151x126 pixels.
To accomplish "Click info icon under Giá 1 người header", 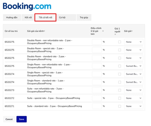I will [115, 34].
